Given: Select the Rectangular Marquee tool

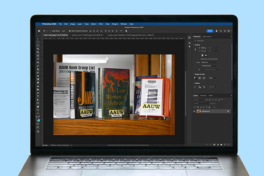Looking at the screenshot, I should 38,42.
